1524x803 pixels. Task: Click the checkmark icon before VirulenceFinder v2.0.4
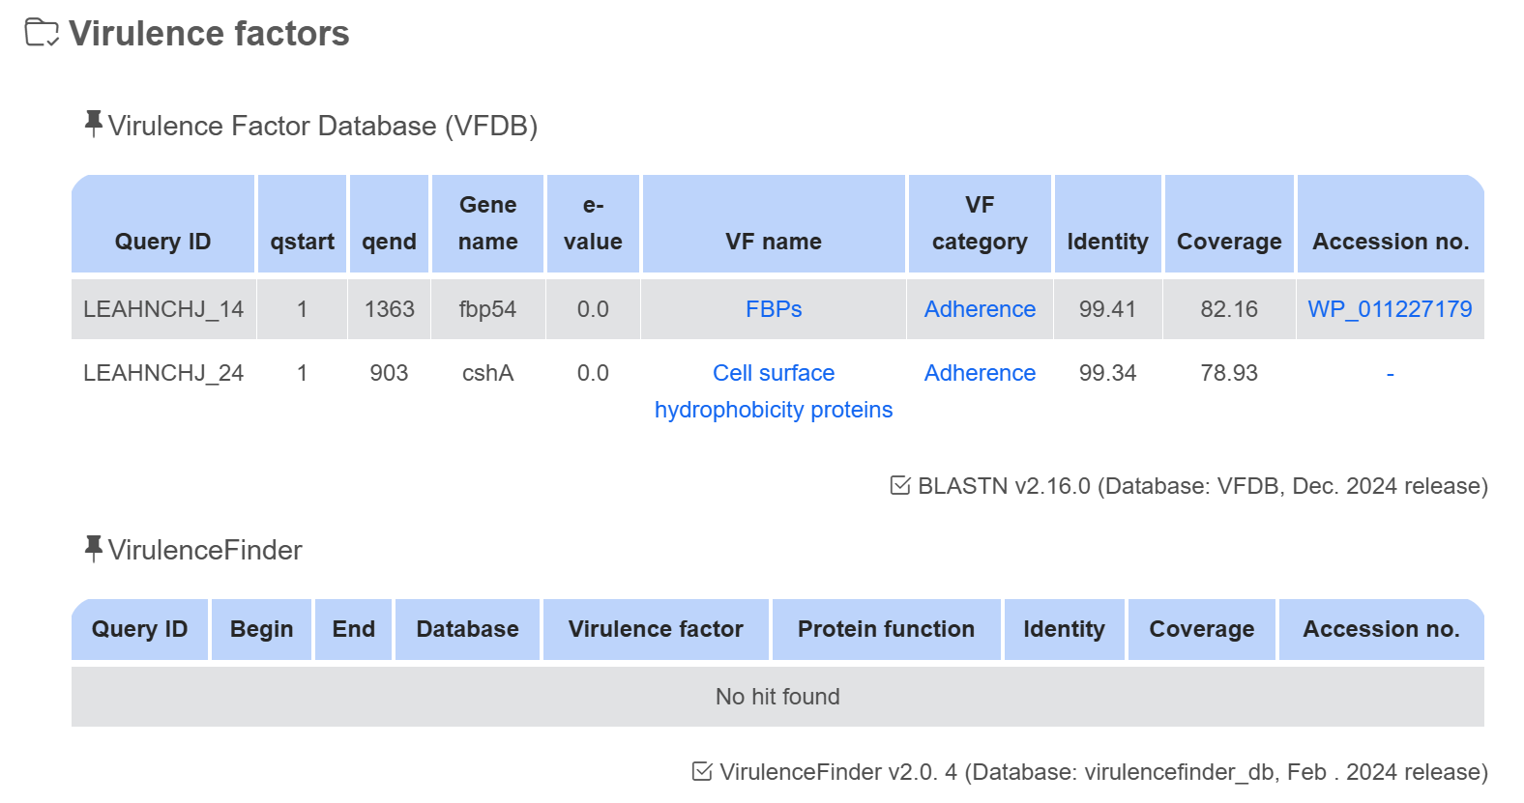point(702,771)
